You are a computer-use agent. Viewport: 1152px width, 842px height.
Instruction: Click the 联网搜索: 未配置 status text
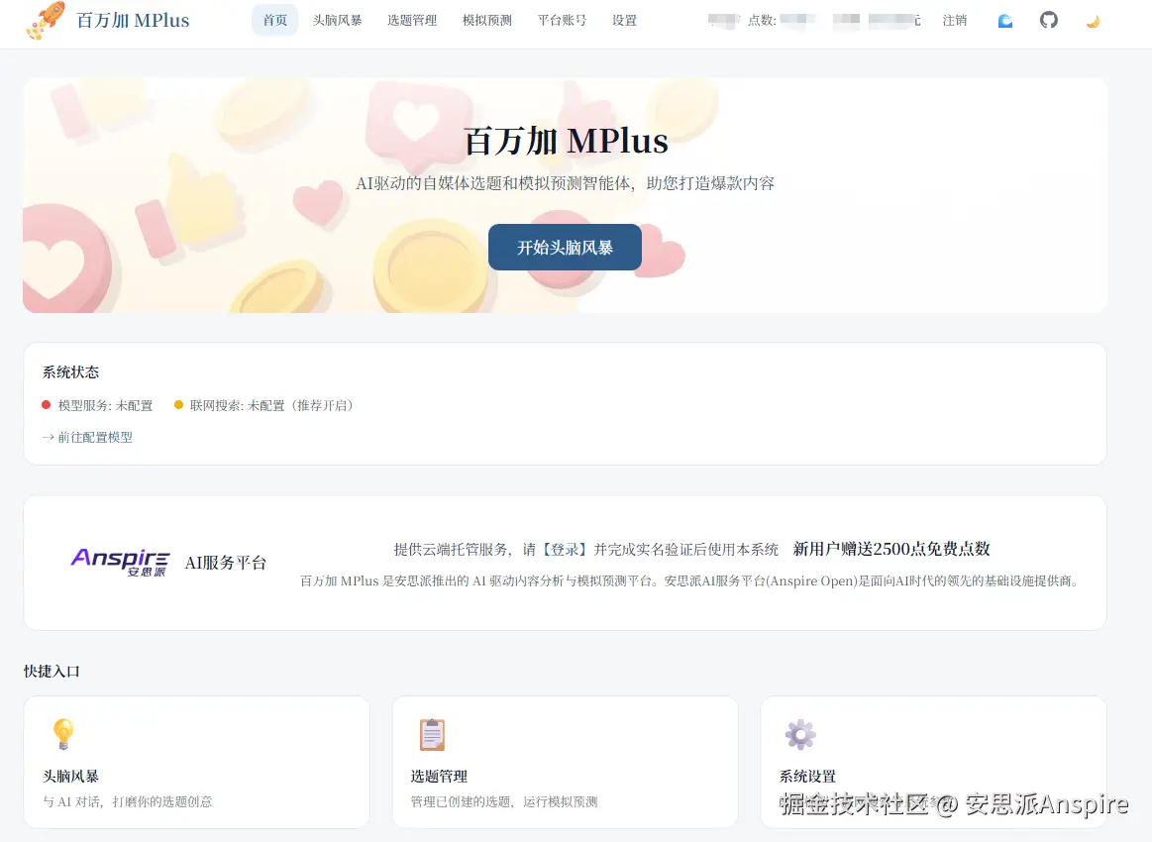point(271,405)
